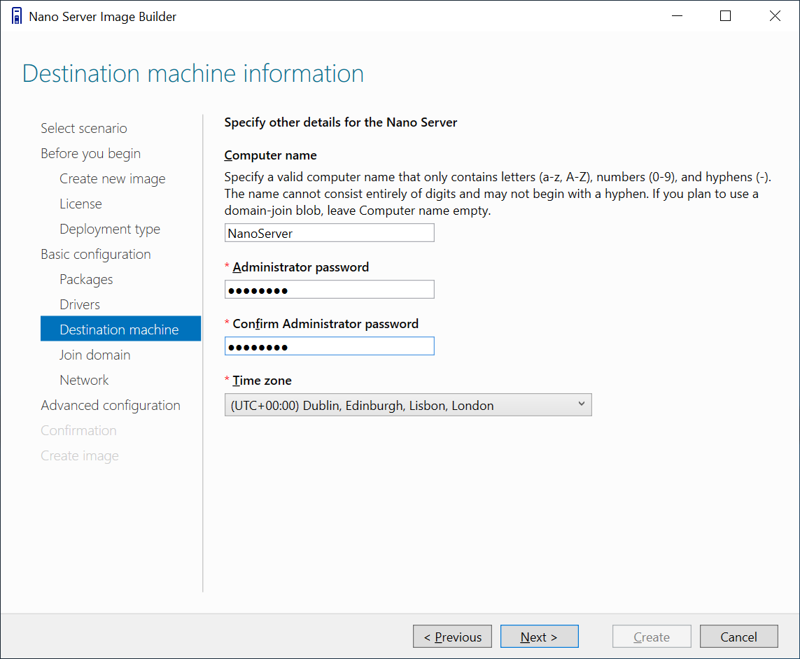
Task: Open the Time zone dropdown
Action: 408,405
